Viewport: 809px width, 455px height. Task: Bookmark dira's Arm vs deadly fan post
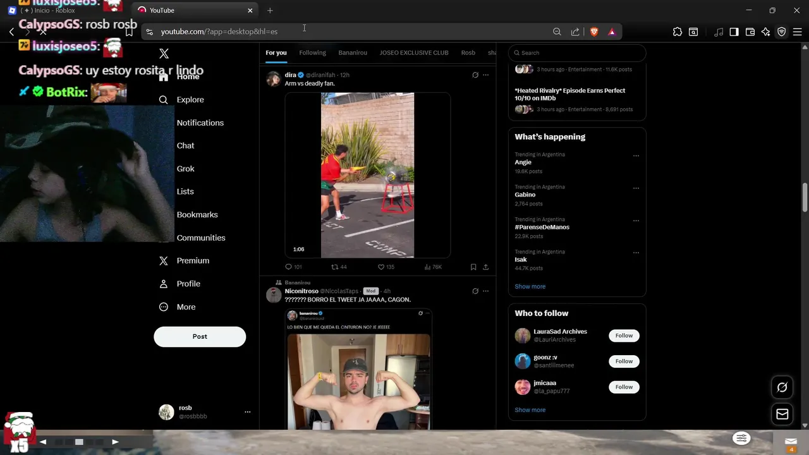(x=473, y=267)
